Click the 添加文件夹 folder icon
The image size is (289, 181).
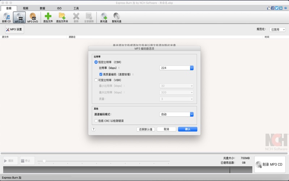pyautogui.click(x=62, y=17)
